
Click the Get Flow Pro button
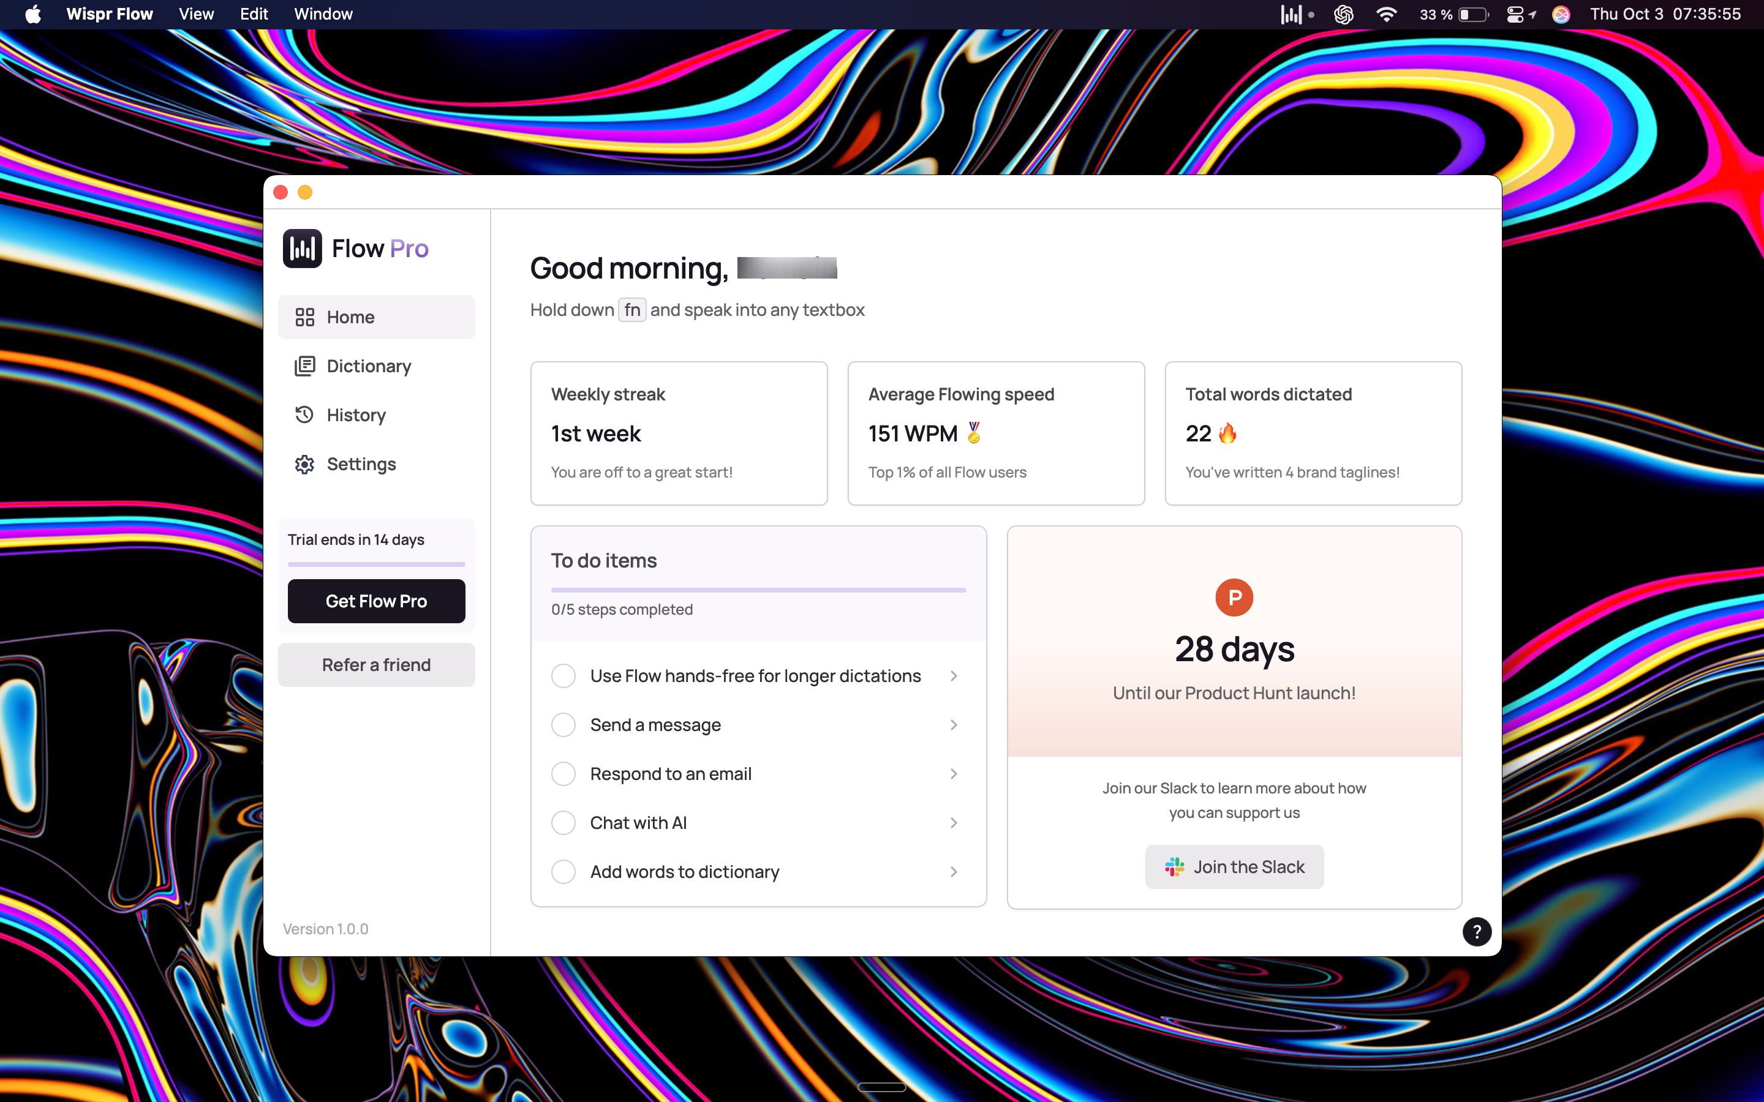coord(376,601)
